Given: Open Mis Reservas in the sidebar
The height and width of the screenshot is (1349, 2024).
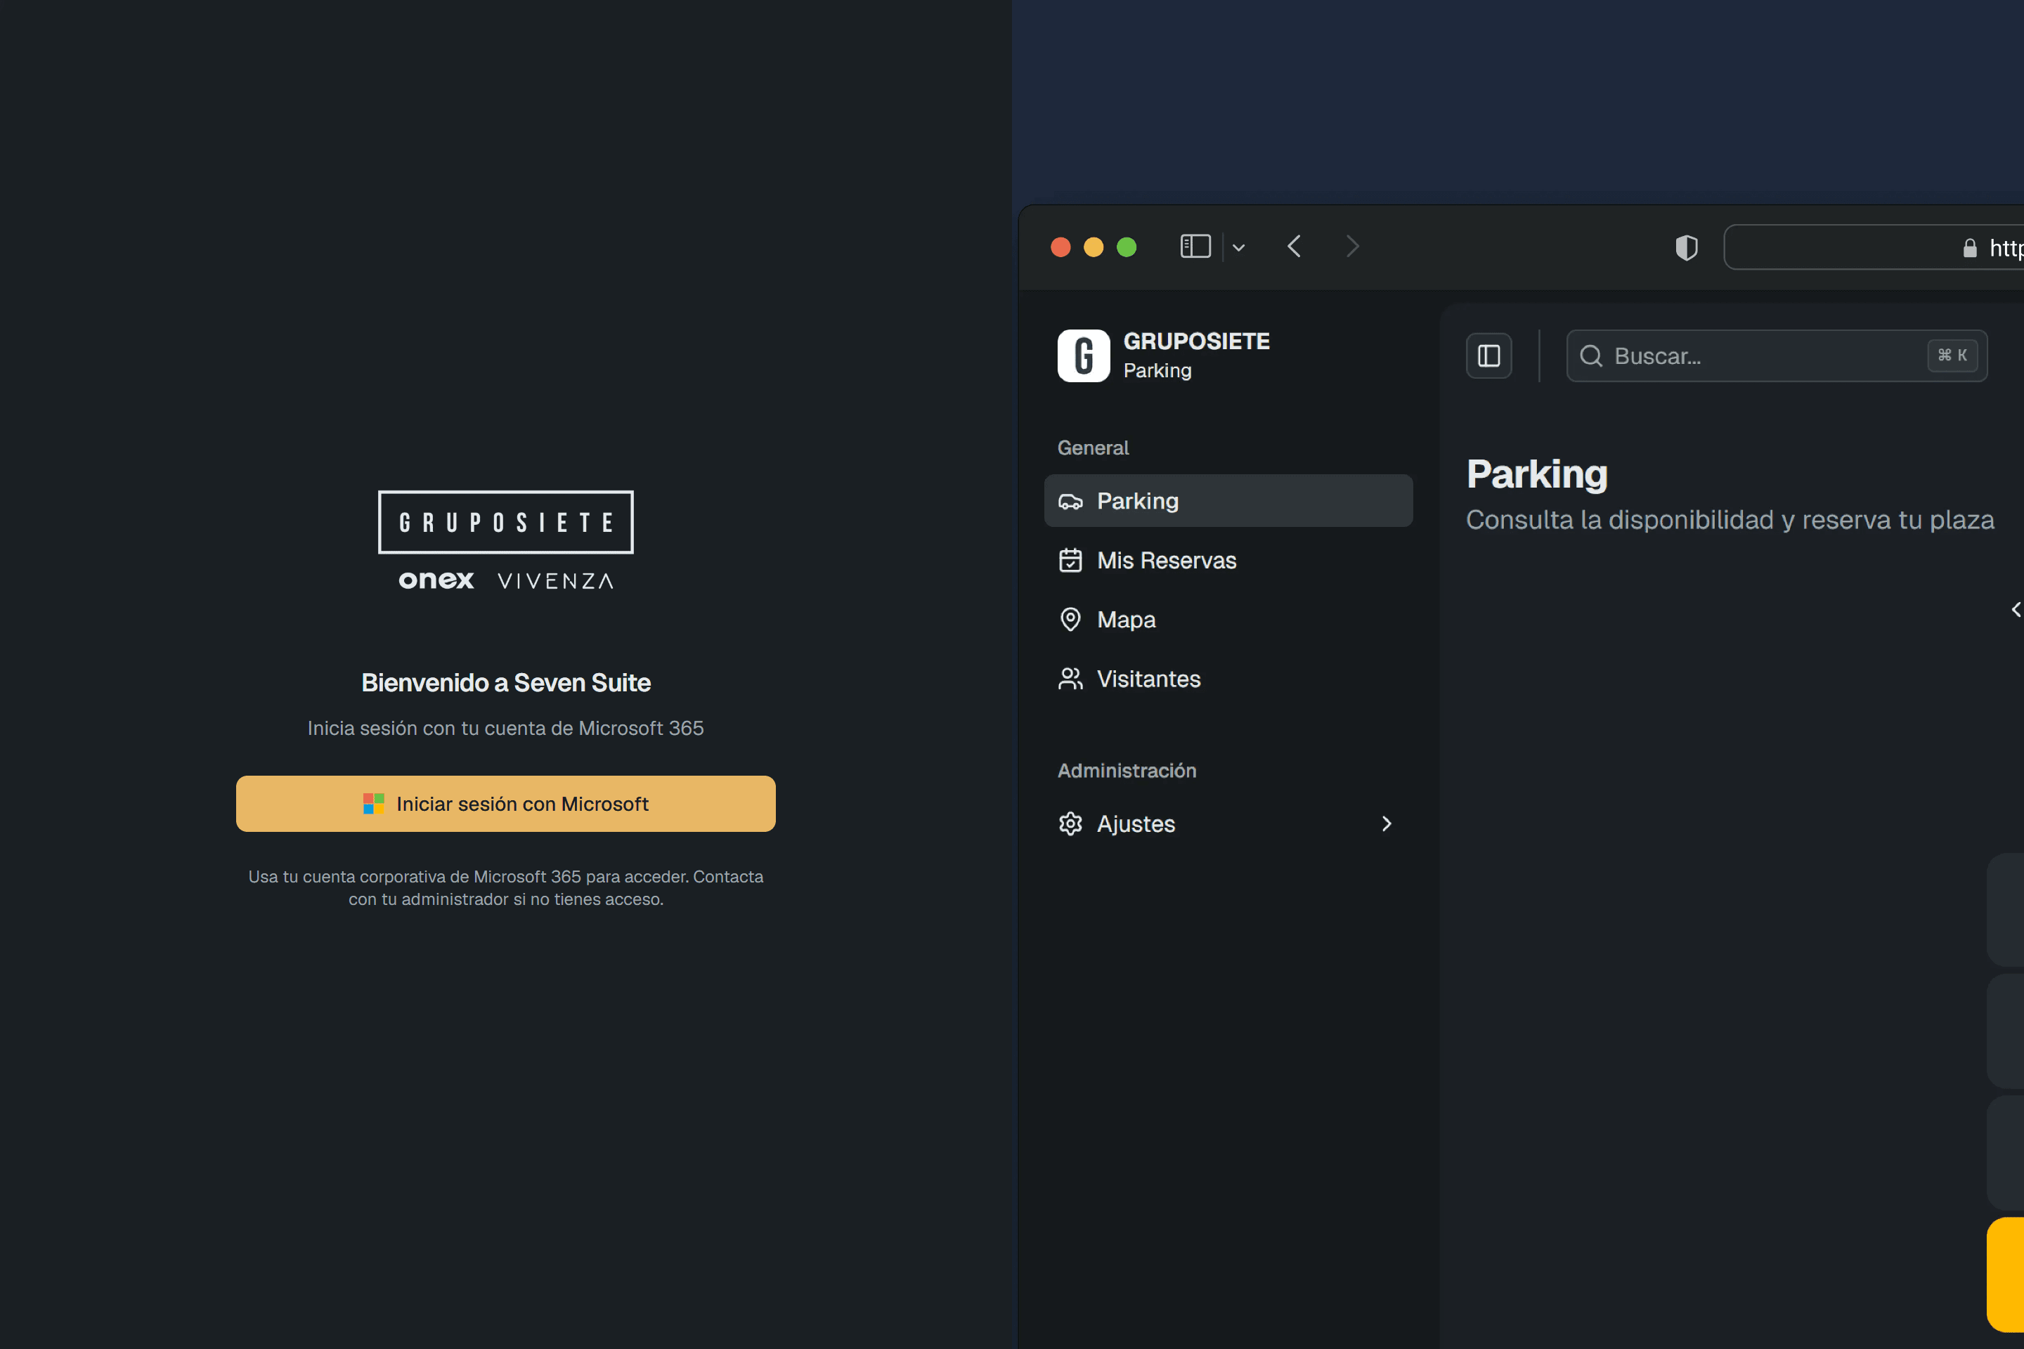Looking at the screenshot, I should pos(1228,560).
